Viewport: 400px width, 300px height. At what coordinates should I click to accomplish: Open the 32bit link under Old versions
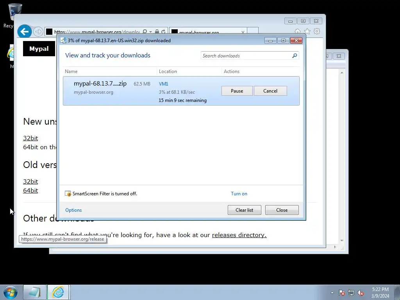coord(30,181)
